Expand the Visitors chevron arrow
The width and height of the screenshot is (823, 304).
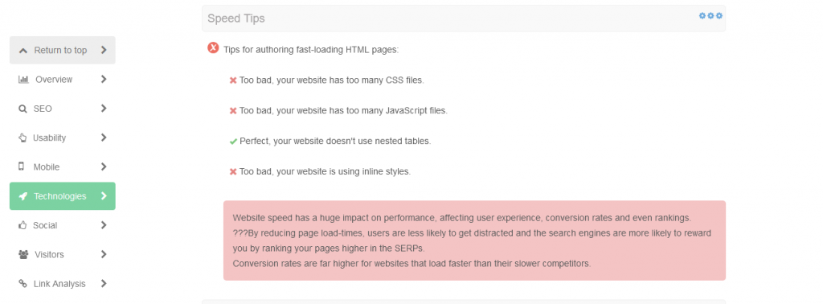click(104, 254)
